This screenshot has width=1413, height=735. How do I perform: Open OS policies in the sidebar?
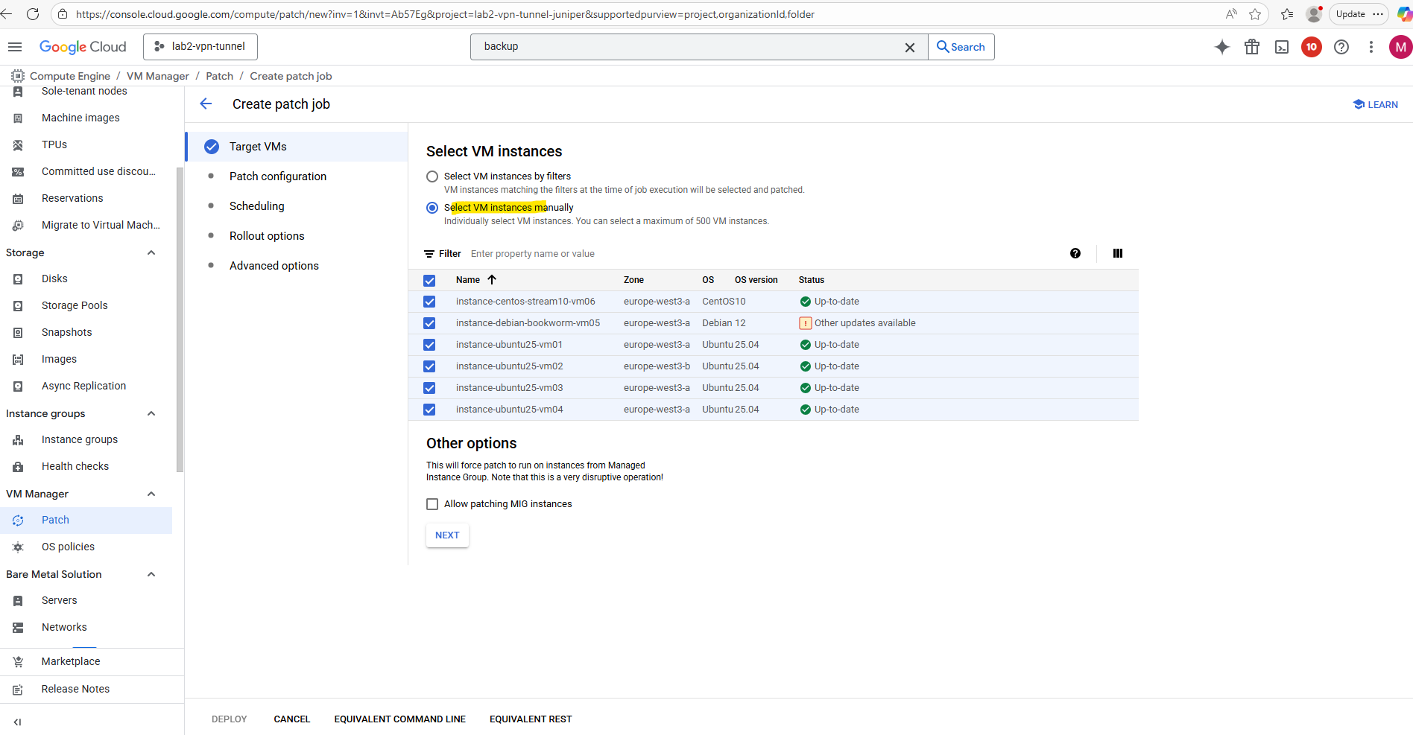[68, 547]
